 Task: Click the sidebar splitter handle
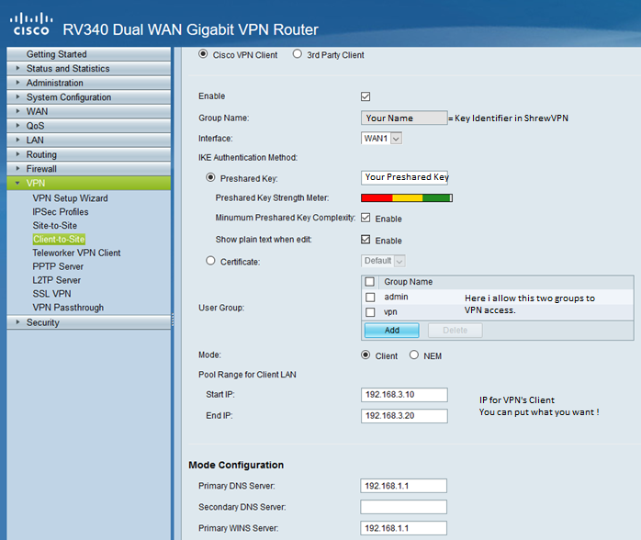pos(173,321)
